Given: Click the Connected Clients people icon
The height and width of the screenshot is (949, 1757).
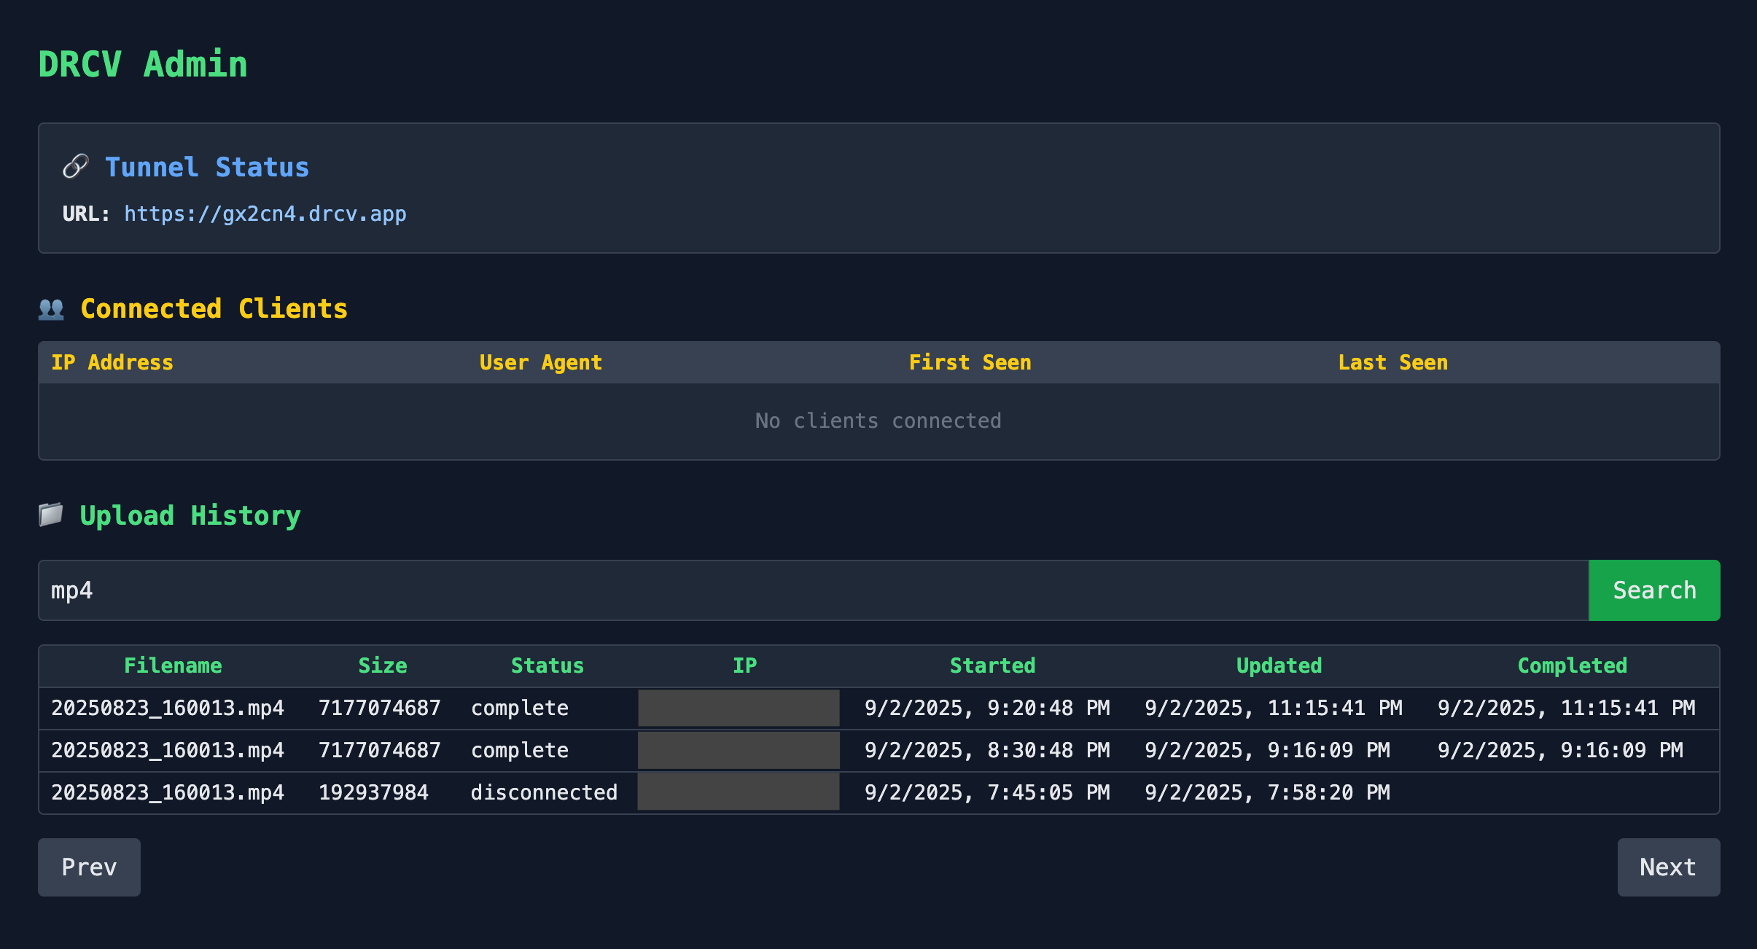Looking at the screenshot, I should 51,308.
